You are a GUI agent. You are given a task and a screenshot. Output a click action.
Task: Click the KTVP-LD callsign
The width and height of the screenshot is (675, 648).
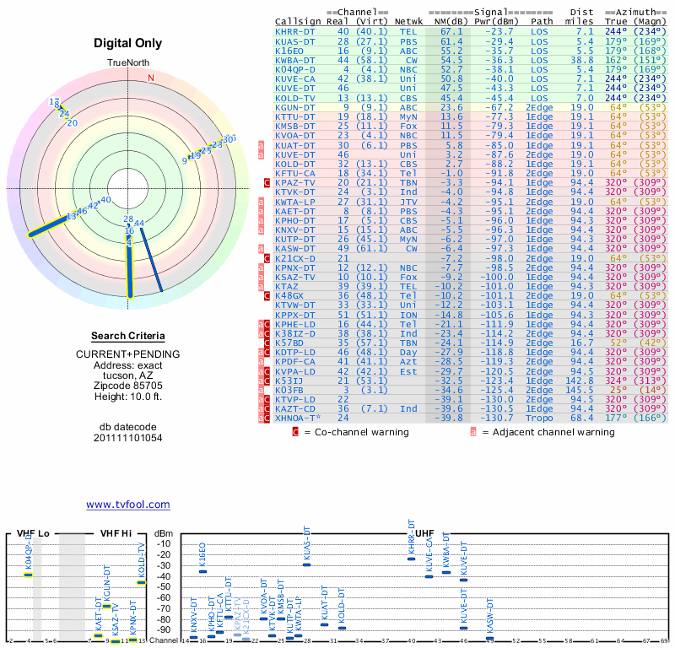pyautogui.click(x=294, y=400)
